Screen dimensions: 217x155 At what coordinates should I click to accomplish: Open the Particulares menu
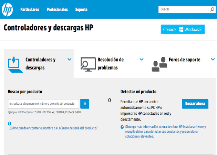tap(30, 10)
